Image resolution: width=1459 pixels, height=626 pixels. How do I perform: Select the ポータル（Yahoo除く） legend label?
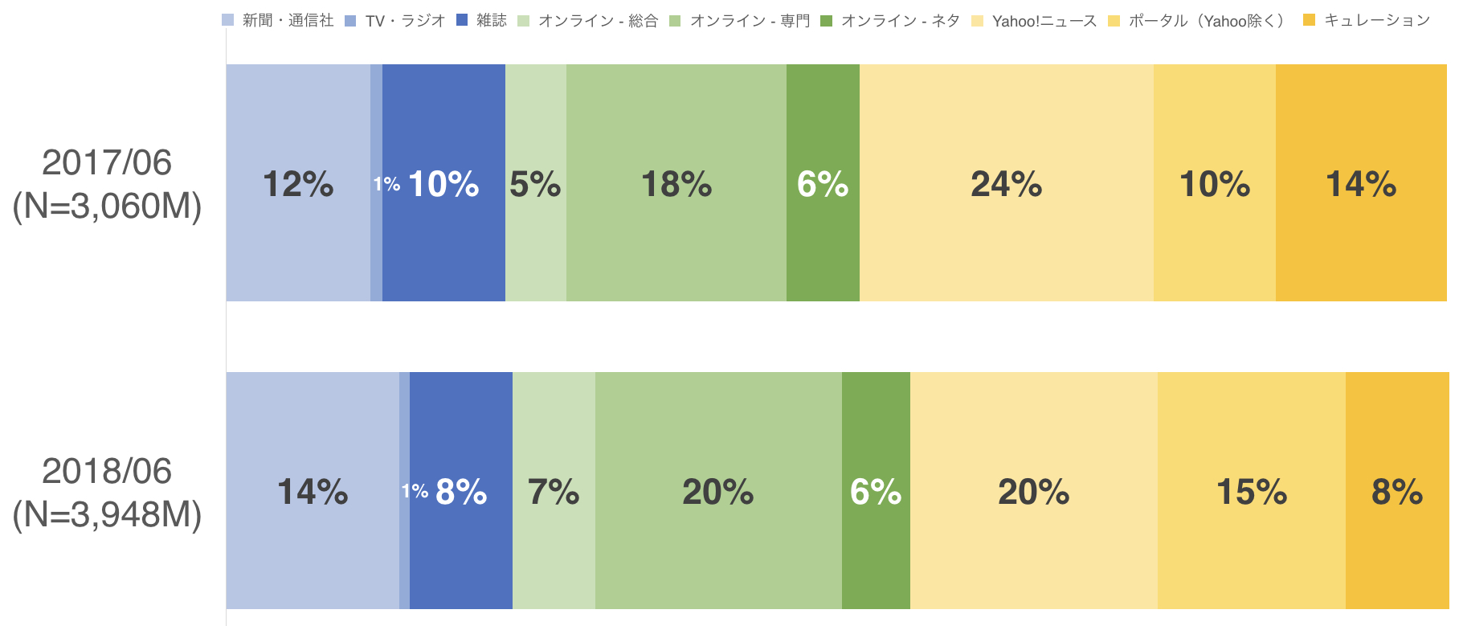coord(1208,21)
